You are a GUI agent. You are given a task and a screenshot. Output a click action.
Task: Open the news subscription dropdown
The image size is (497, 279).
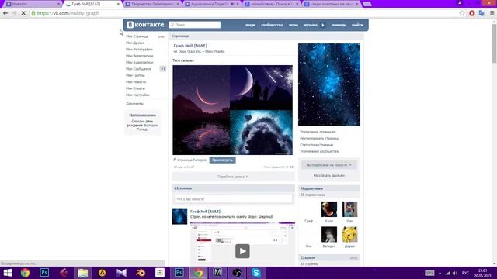click(x=329, y=165)
